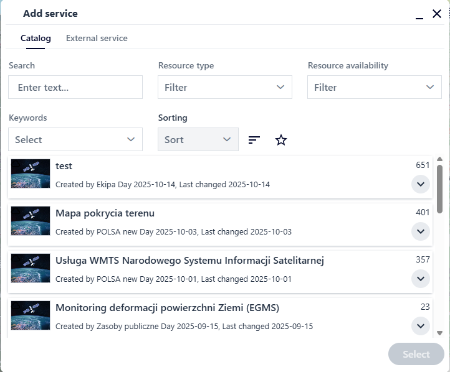Open the Resource availability filter dropdown
The width and height of the screenshot is (450, 372).
click(x=374, y=88)
